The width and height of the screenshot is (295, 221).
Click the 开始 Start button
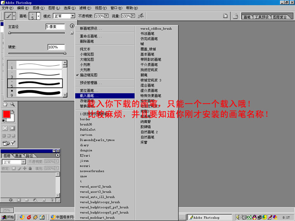pyautogui.click(x=7, y=217)
